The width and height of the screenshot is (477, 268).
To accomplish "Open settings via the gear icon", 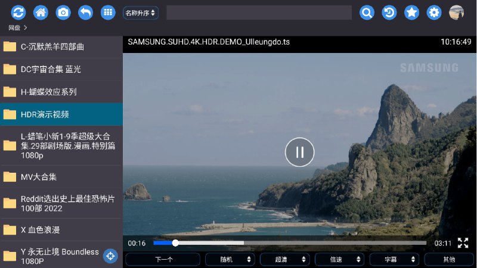I will tap(434, 13).
